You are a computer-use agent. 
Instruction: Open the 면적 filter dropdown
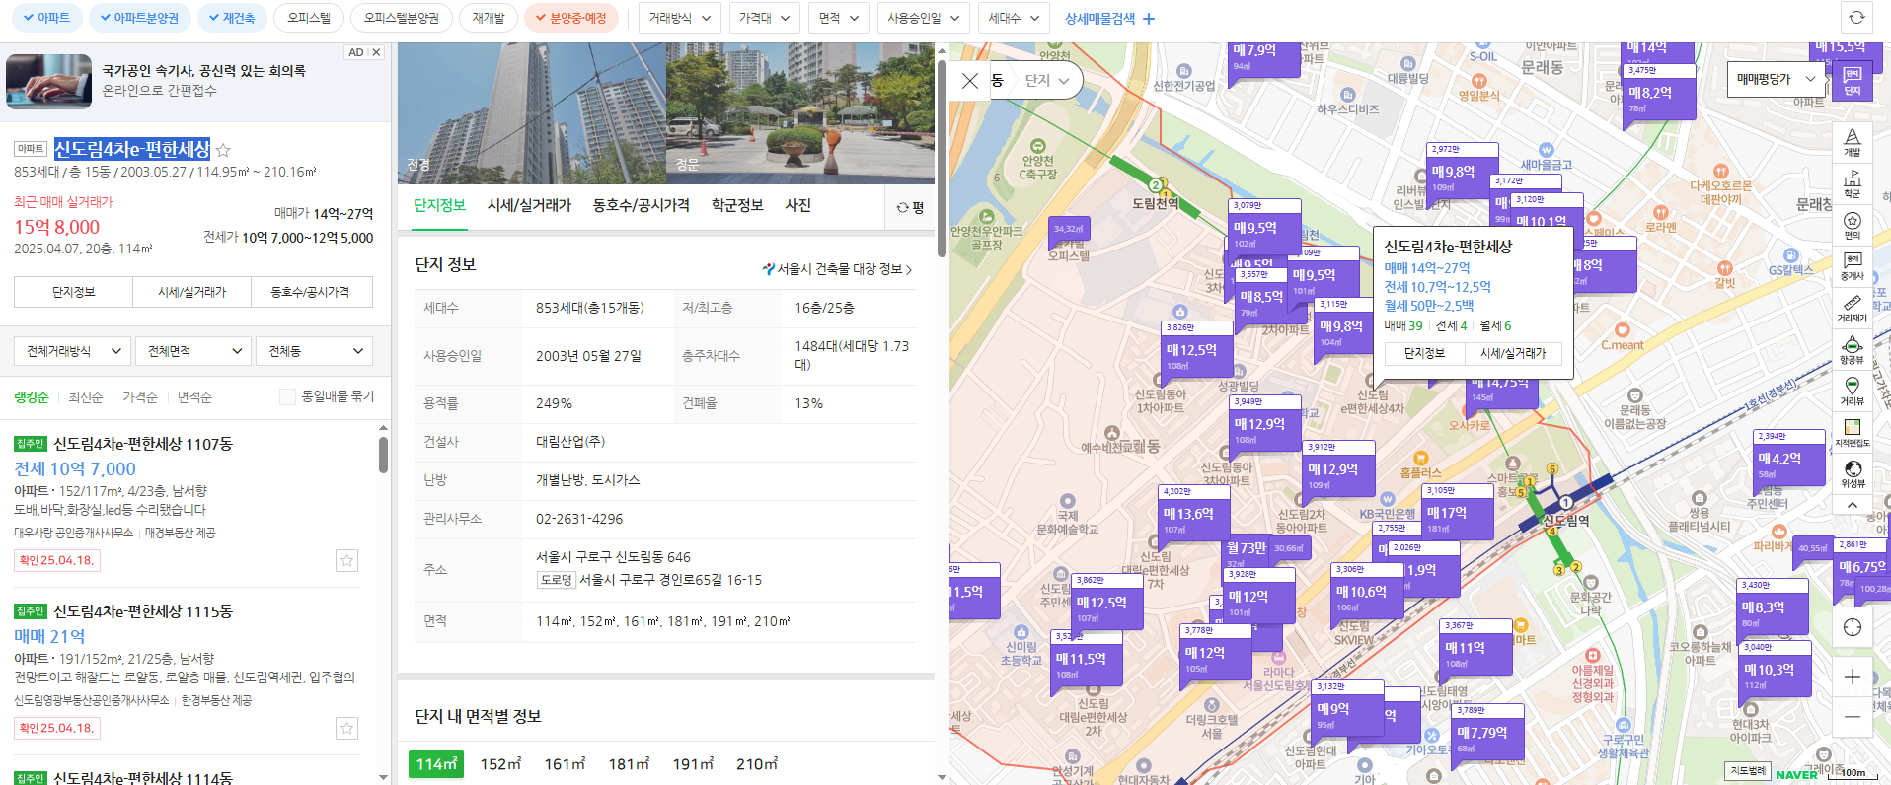839,18
